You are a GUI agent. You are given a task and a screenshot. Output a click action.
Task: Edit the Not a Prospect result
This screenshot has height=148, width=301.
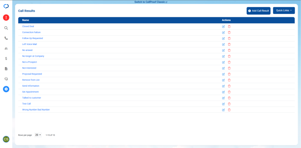tap(223, 62)
